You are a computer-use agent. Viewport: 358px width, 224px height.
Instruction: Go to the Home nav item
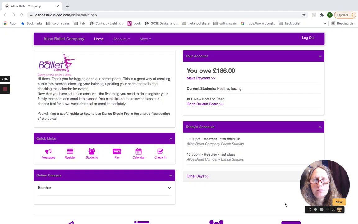[x=99, y=39]
